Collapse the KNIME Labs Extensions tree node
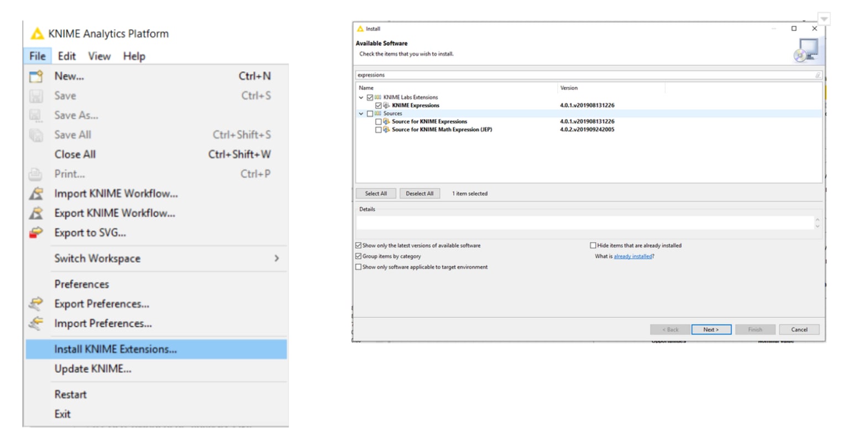The height and width of the screenshot is (440, 849). point(361,98)
